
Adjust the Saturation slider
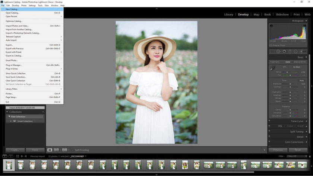[290, 116]
